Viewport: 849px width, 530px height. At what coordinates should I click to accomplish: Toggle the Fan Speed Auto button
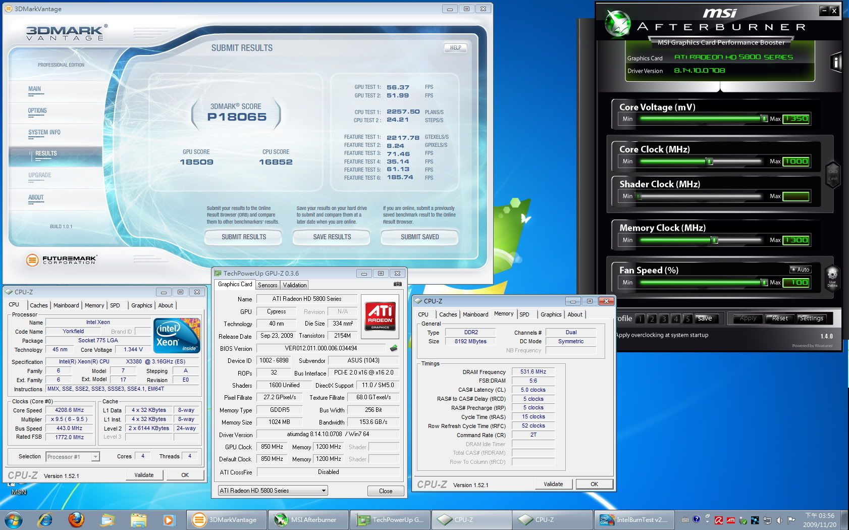(800, 270)
